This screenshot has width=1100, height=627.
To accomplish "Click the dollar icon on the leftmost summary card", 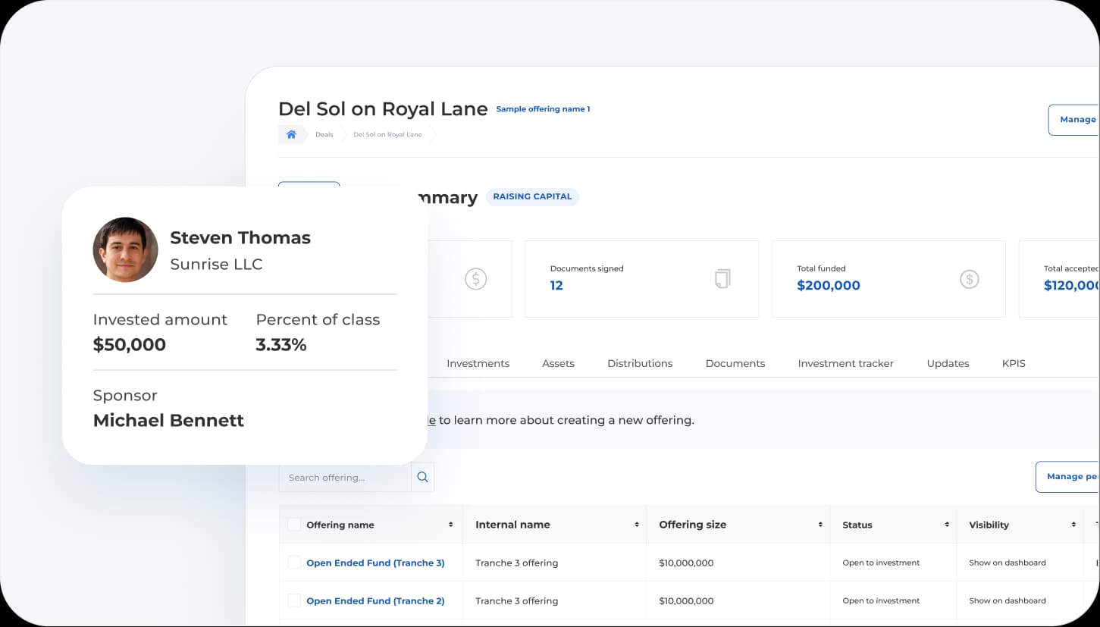I will point(475,279).
